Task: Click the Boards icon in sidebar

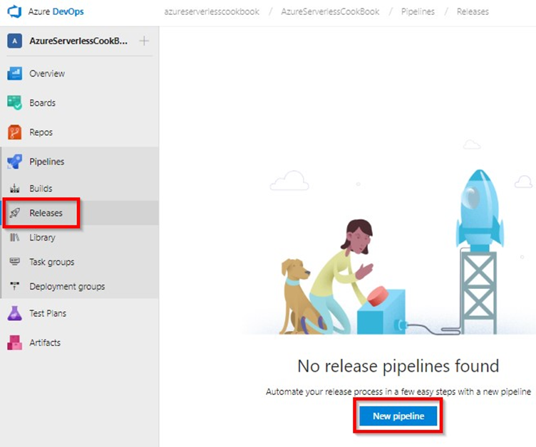Action: tap(15, 102)
